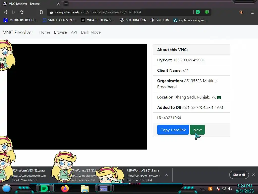Open the SMASH GLASS IN C... bookmark
The image size is (258, 194).
(60, 20)
